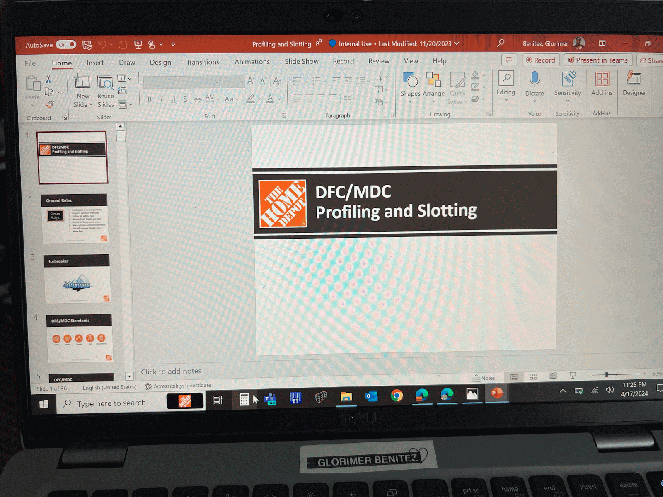Switch to the Insert tab
This screenshot has width=663, height=497.
coord(95,63)
